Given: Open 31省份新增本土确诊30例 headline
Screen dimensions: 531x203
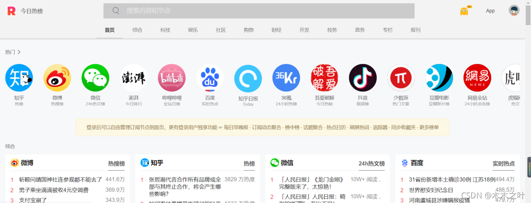Looking at the screenshot, I should tap(452, 180).
